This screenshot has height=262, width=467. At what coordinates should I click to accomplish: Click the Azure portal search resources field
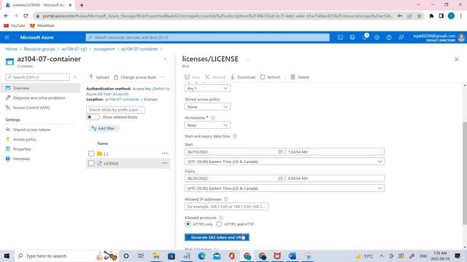pyautogui.click(x=207, y=37)
